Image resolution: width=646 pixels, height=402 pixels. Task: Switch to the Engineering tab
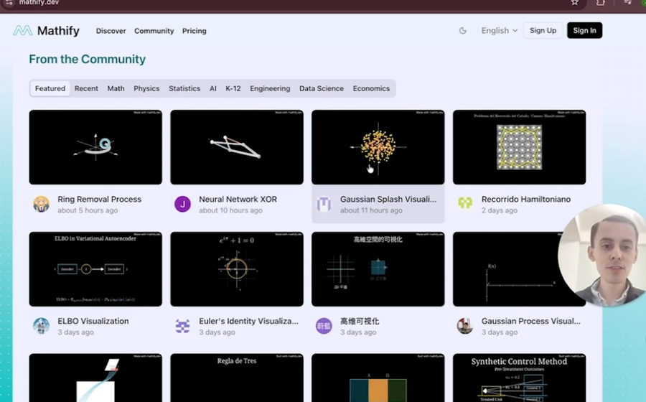coord(270,88)
